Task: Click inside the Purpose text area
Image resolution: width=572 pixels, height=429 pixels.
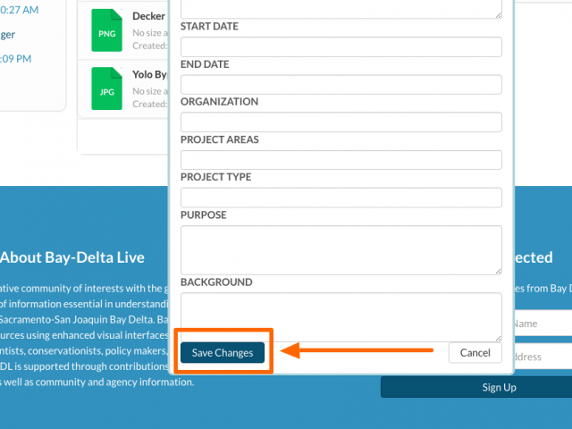Action: pos(341,249)
